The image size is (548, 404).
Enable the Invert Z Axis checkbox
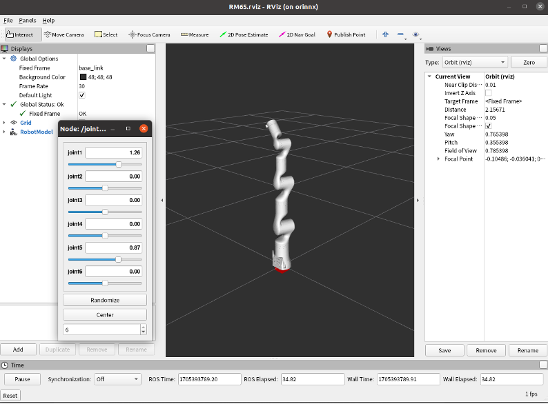(489, 93)
